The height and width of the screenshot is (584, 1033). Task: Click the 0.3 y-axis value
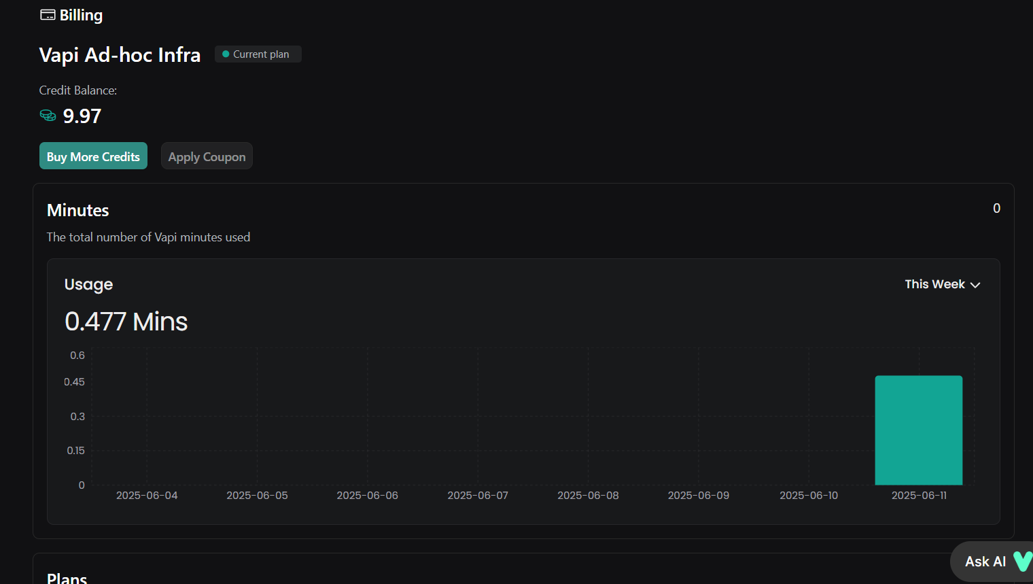point(77,417)
